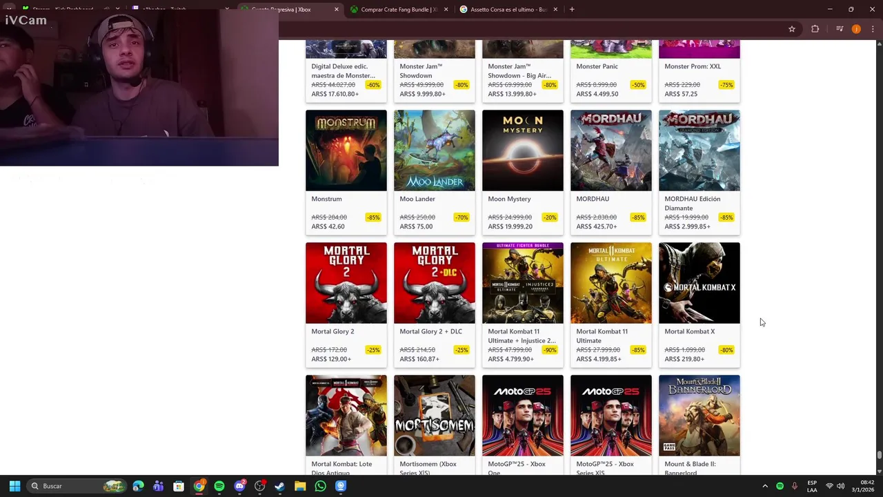Open a new browser tab
The height and width of the screenshot is (497, 883).
click(x=572, y=10)
